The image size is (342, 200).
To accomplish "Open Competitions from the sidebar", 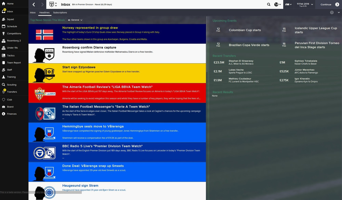I will [14, 33].
